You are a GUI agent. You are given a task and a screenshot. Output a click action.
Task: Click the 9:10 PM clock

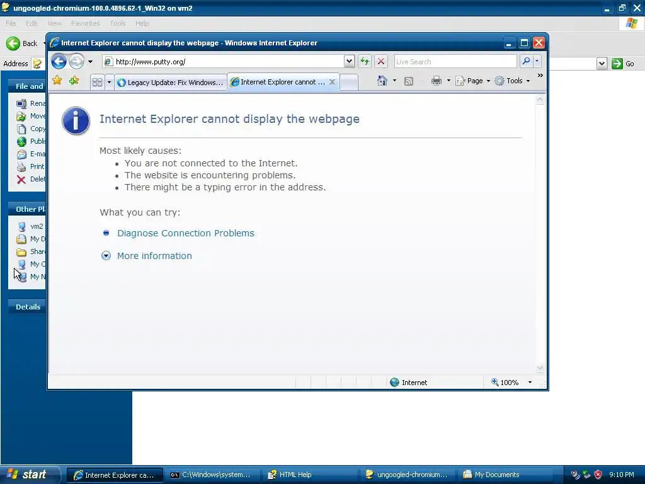pyautogui.click(x=622, y=475)
